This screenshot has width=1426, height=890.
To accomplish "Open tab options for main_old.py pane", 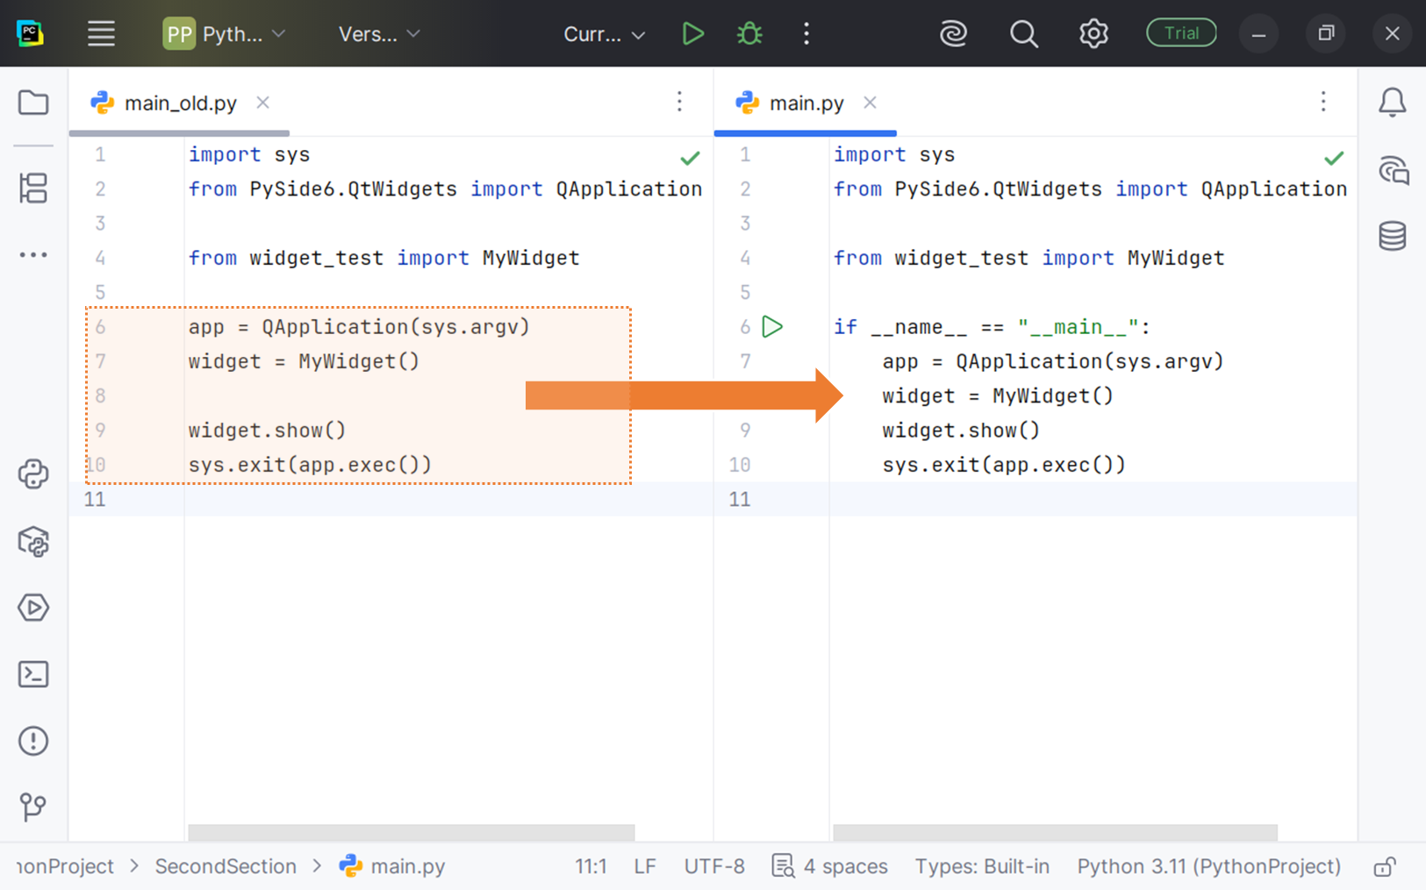I will [x=679, y=102].
